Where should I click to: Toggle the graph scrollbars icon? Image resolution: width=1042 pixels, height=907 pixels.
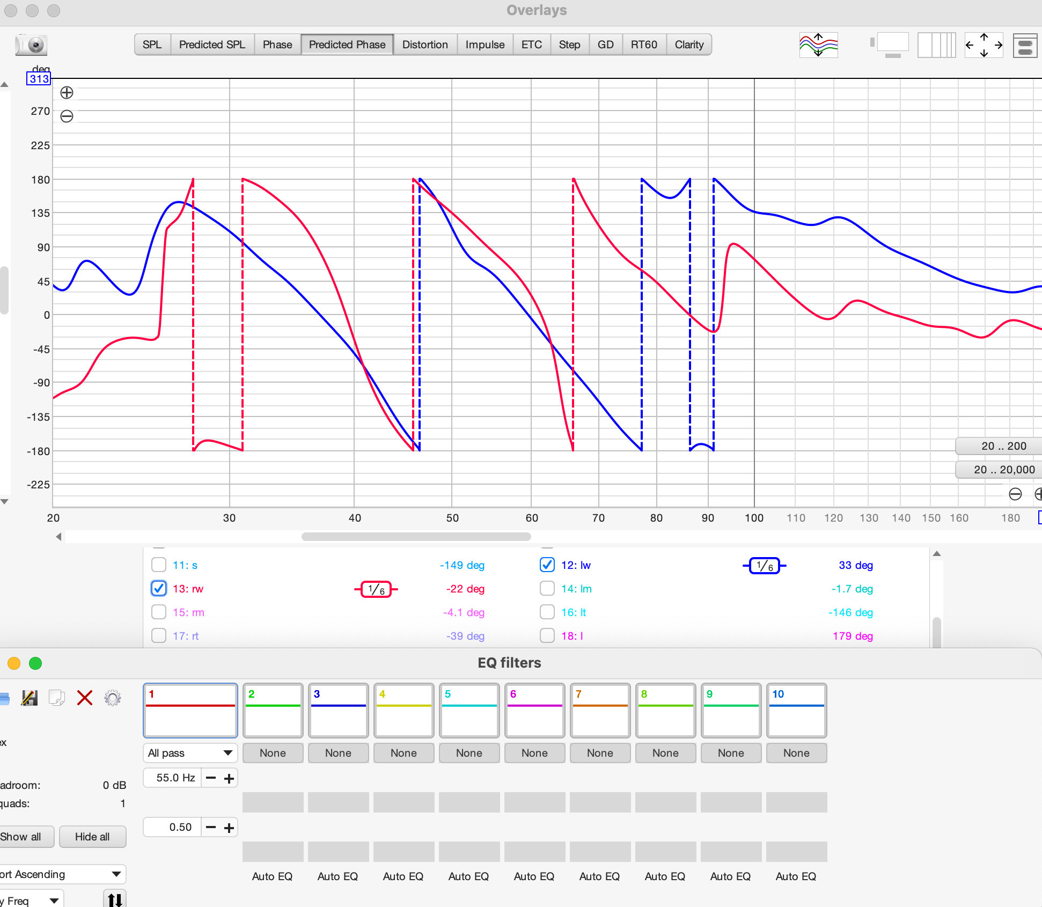click(x=890, y=45)
